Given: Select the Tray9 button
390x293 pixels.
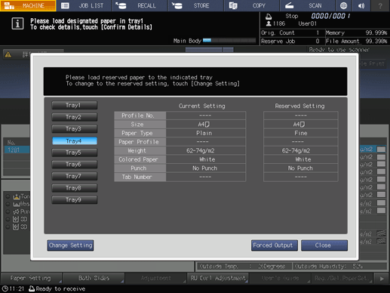Looking at the screenshot, I should 75,200.
